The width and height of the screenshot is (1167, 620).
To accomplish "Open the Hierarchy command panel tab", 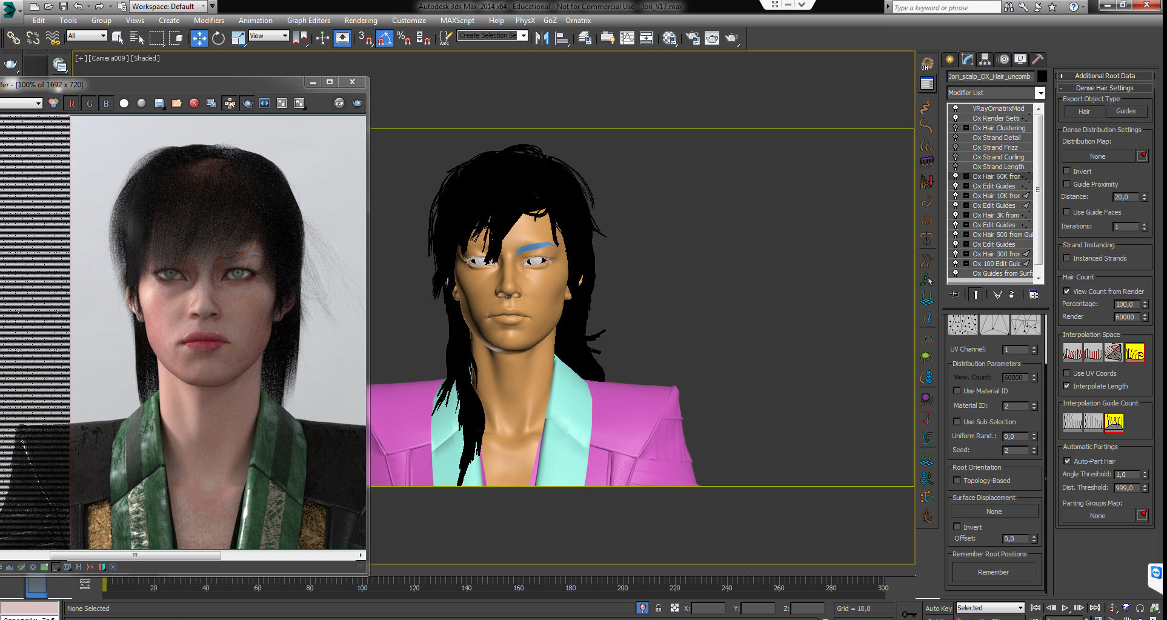I will click(x=985, y=59).
